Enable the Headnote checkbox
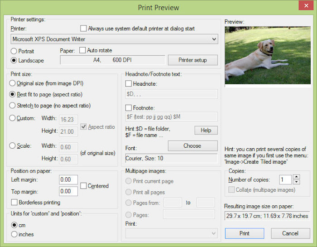The image size is (317, 247). click(129, 83)
